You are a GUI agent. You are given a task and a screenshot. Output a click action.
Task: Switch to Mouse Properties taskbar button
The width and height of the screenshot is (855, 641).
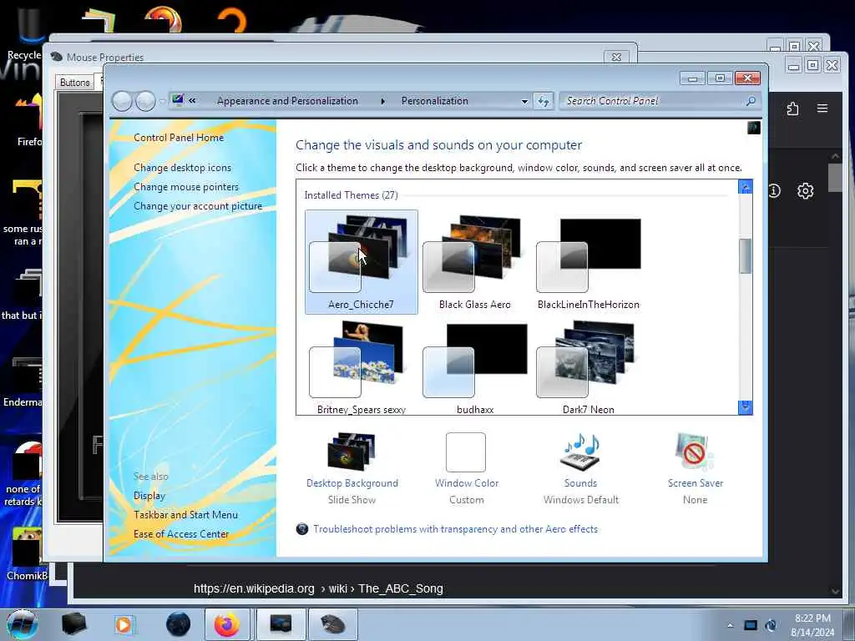click(333, 624)
